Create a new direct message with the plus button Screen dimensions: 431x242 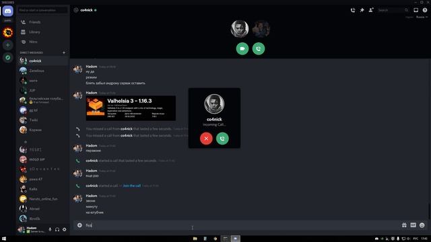coord(64,52)
